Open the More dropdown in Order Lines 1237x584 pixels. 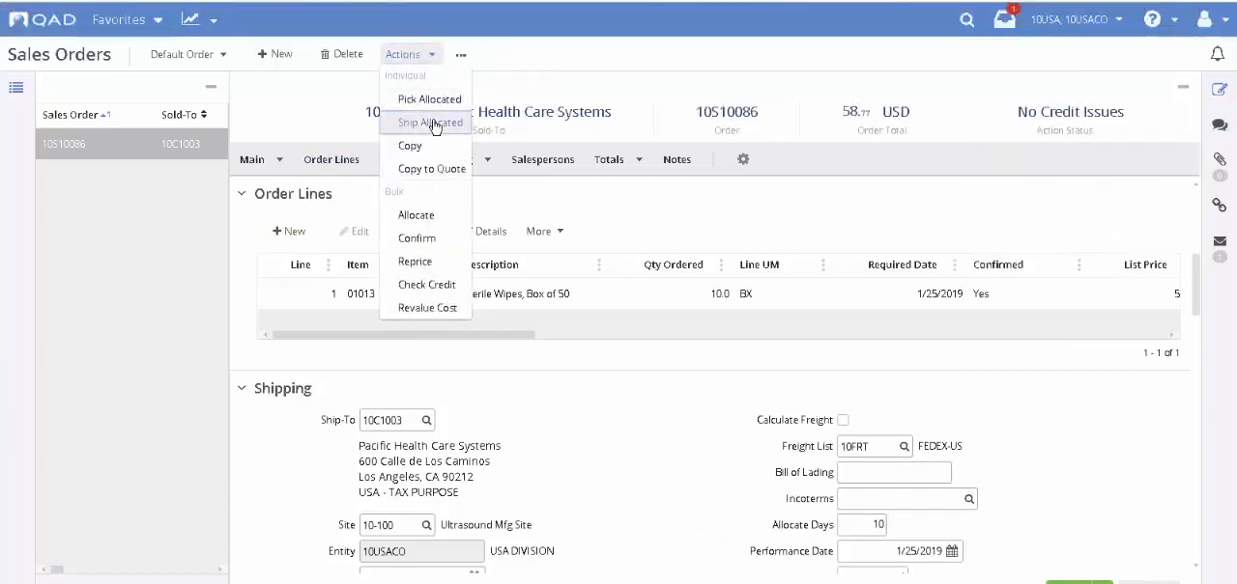coord(544,232)
